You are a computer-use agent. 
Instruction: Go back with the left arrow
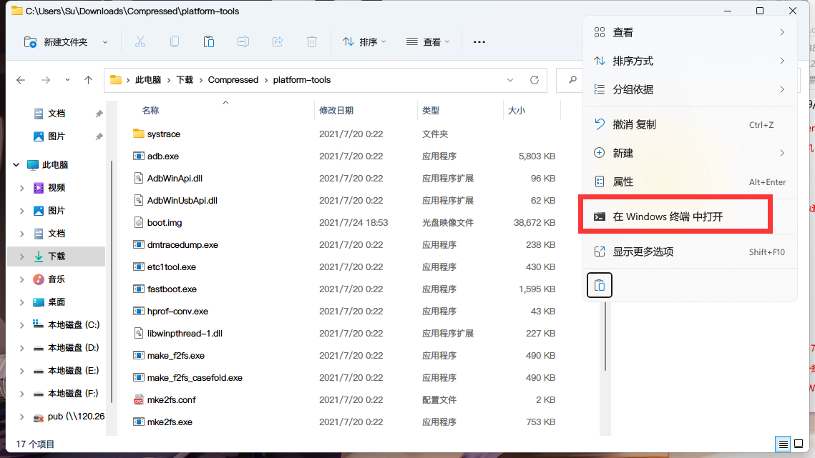21,80
